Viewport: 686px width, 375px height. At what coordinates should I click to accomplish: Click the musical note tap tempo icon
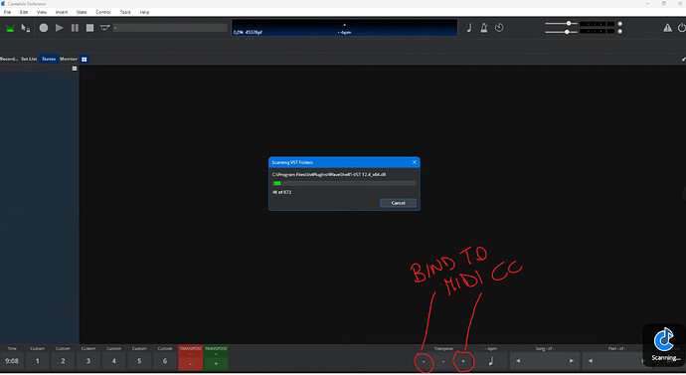pos(469,28)
